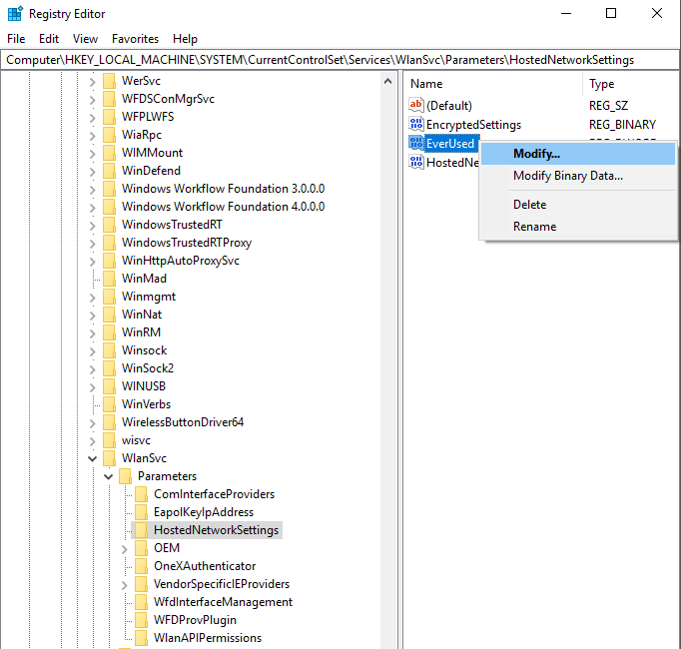681x649 pixels.
Task: Click the WFDSConMgrSvc folder icon
Action: pyautogui.click(x=110, y=99)
